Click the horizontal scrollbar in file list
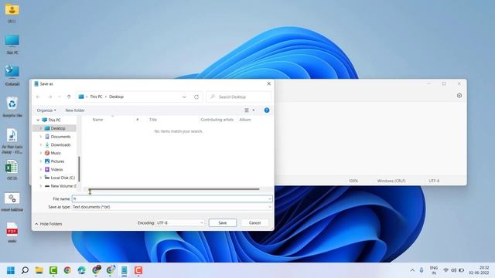495x278 pixels. (173, 189)
